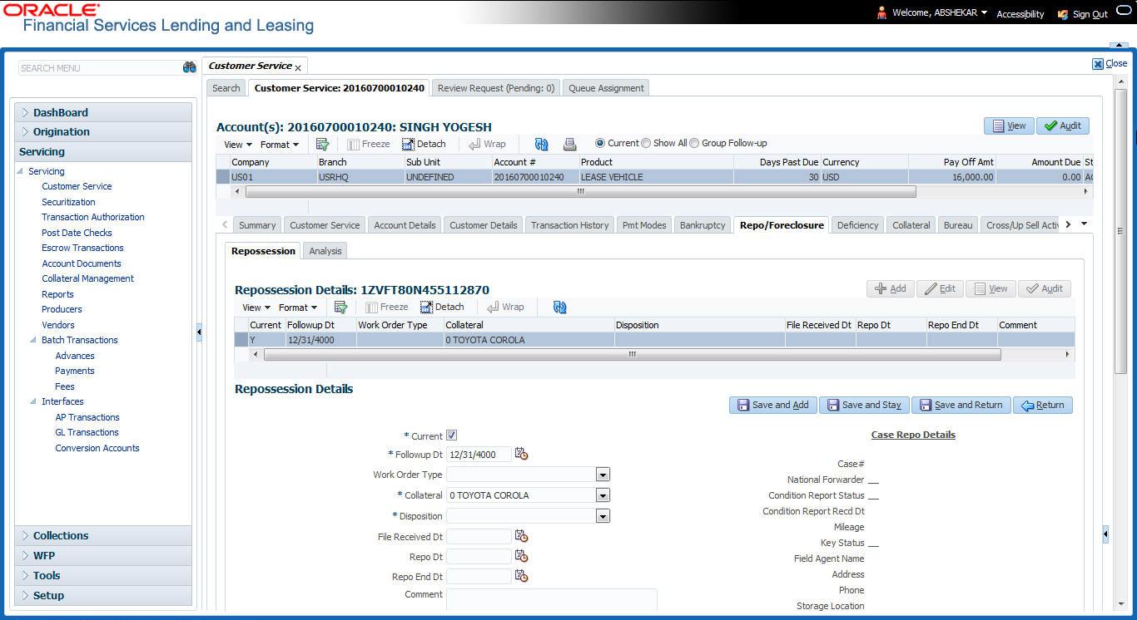
Task: Click the Save and Stay button
Action: coord(864,405)
